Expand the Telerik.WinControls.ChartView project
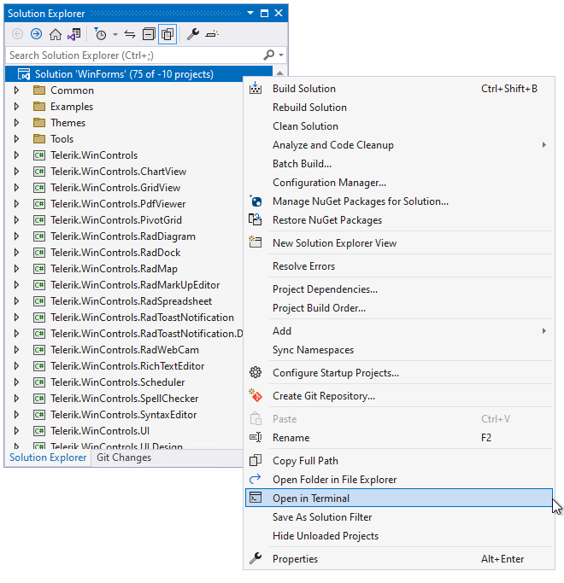Screen dimensions: 564x583 16,171
